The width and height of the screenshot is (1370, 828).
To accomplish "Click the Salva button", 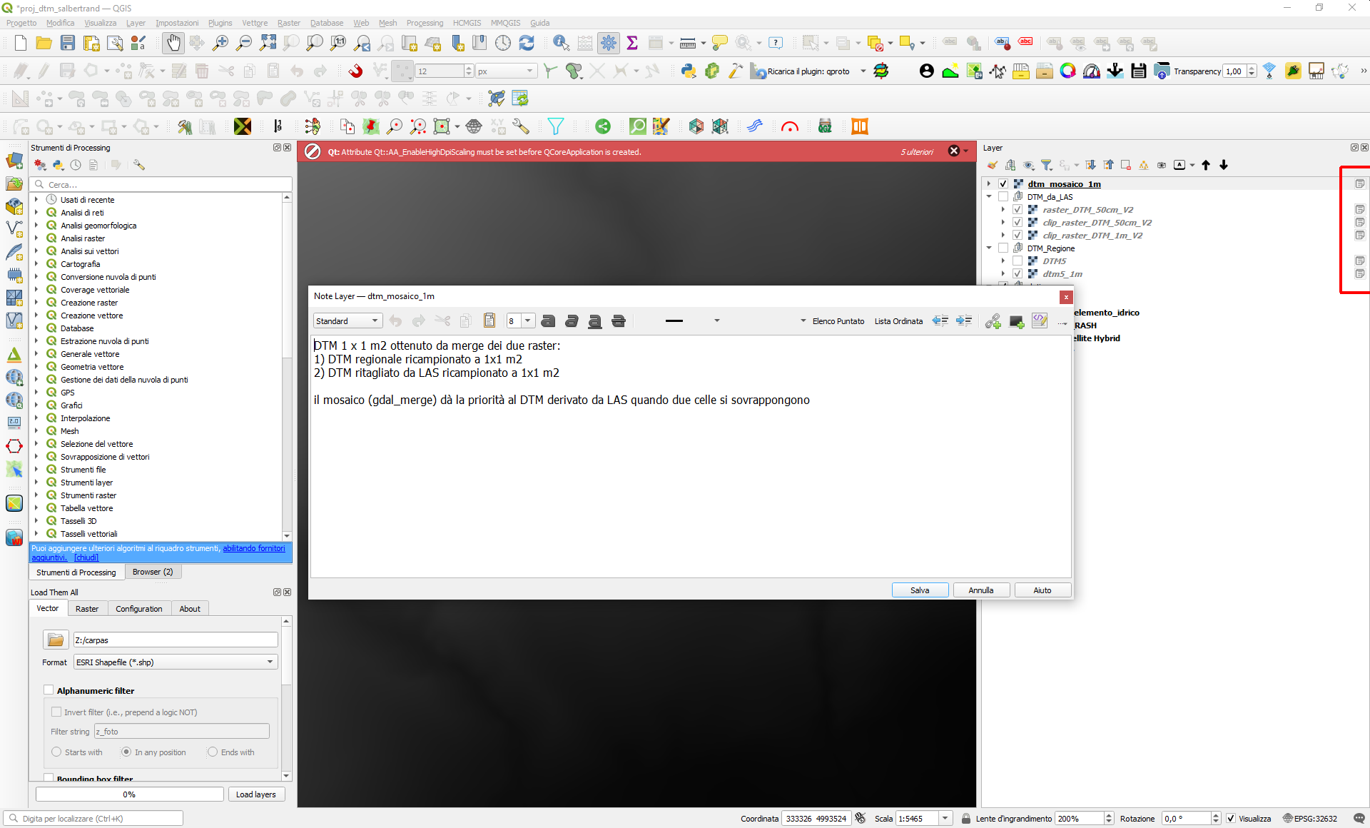I will tap(920, 590).
